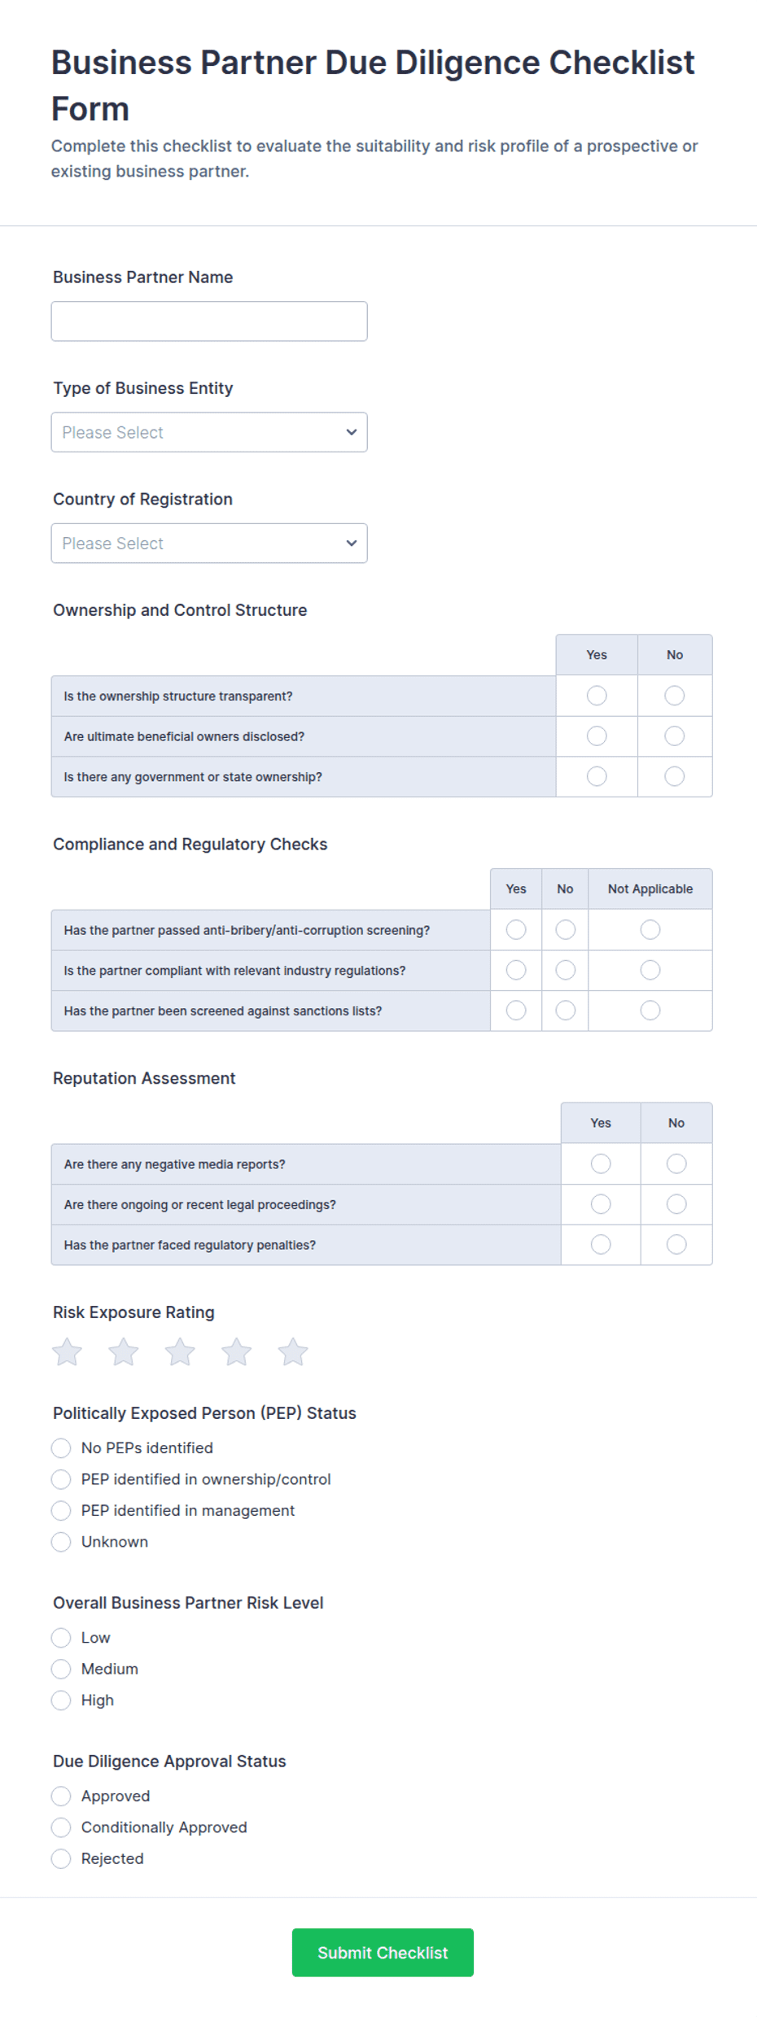This screenshot has width=757, height=2017.
Task: Rate risk exposure with the second star
Action: click(124, 1352)
